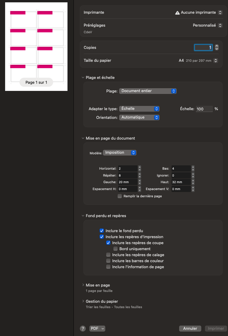Click the print preview page thumbnail
Image resolution: width=228 pixels, height=336 pixels.
37,47
